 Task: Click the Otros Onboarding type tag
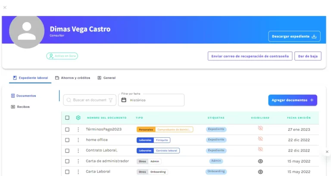pos(152,172)
